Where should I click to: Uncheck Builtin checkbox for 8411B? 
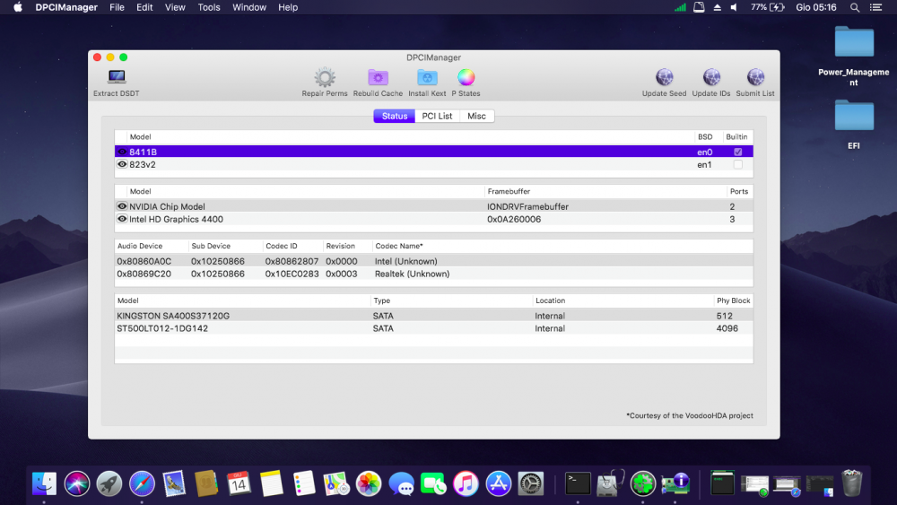[x=738, y=152]
